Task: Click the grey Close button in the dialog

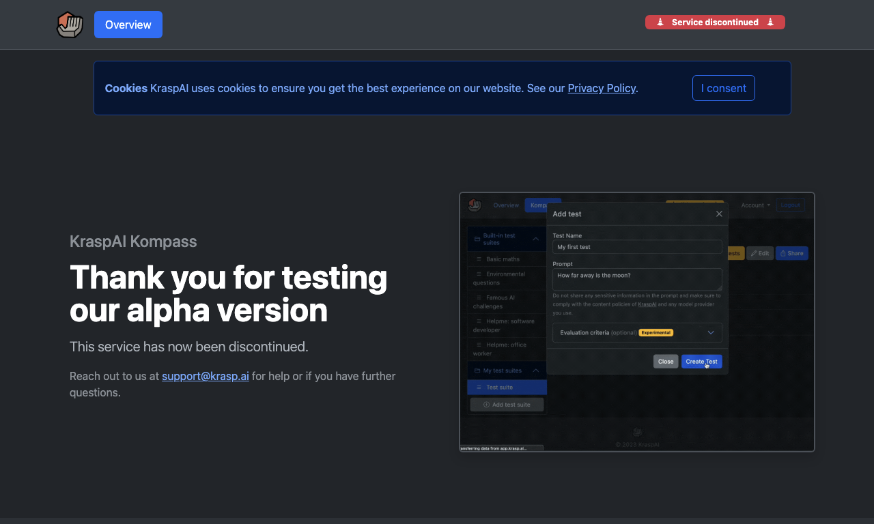Action: tap(666, 362)
